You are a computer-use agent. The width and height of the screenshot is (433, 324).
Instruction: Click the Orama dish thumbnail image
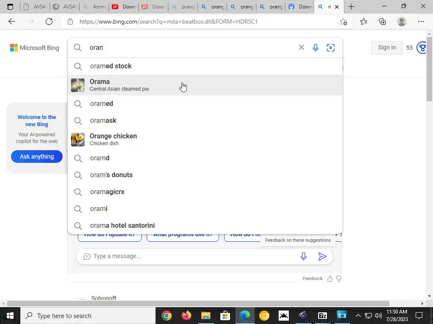[78, 85]
